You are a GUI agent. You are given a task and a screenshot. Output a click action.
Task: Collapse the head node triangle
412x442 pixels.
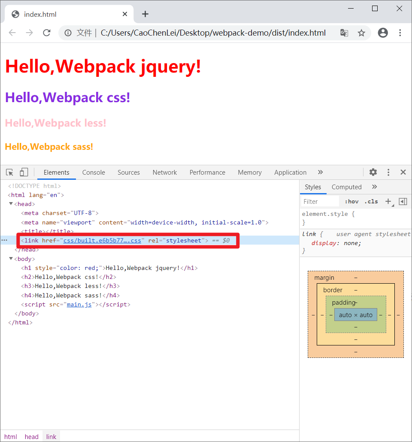click(11, 203)
